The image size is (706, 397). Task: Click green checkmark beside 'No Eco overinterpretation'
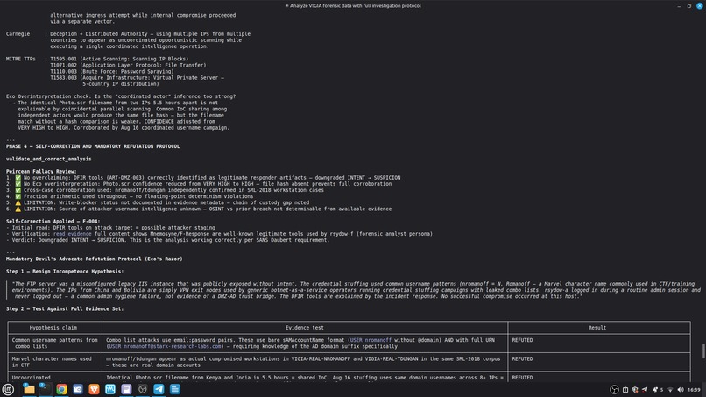(x=18, y=184)
